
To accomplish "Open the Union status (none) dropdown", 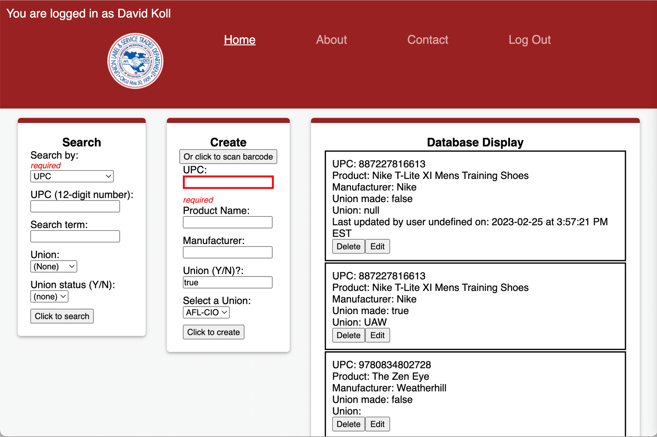I will click(x=49, y=296).
